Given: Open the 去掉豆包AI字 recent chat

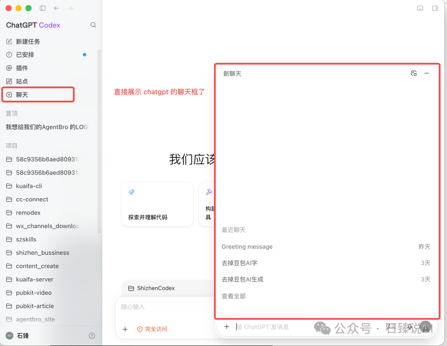Looking at the screenshot, I should [x=326, y=263].
